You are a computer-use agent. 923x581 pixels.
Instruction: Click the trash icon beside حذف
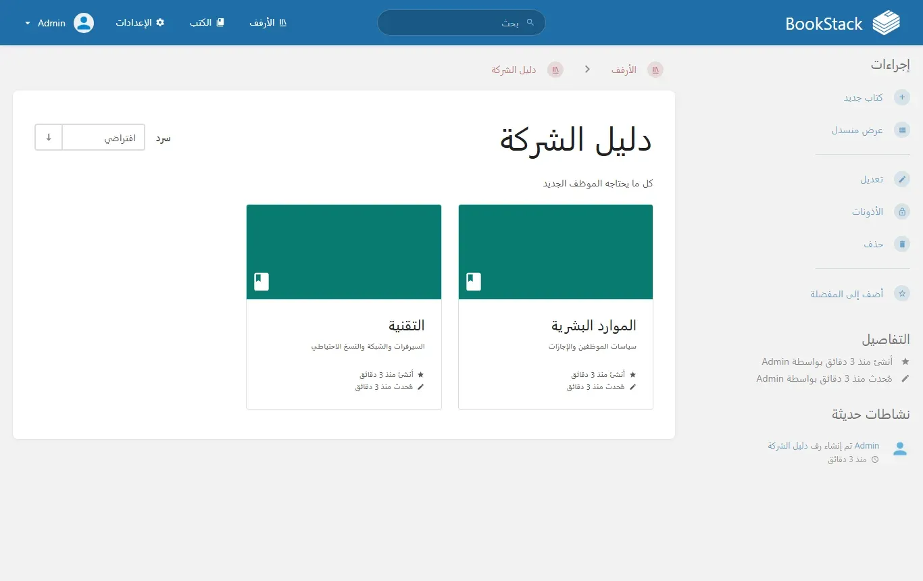pyautogui.click(x=901, y=244)
